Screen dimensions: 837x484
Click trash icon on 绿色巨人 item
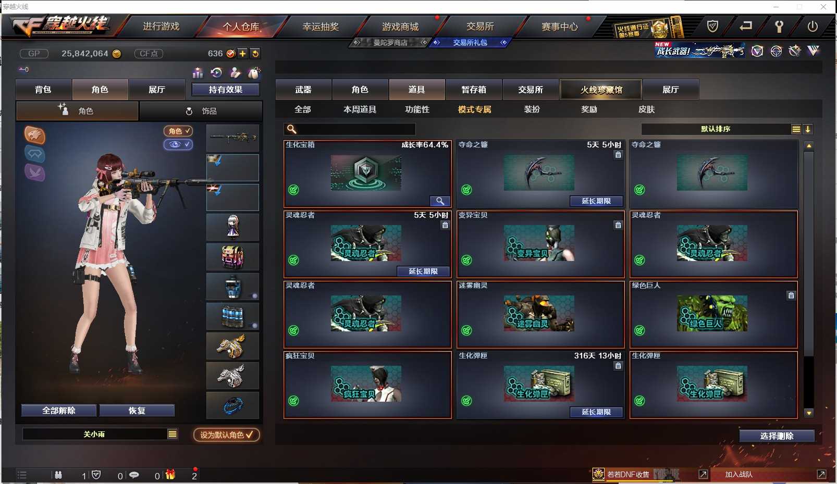click(x=791, y=295)
